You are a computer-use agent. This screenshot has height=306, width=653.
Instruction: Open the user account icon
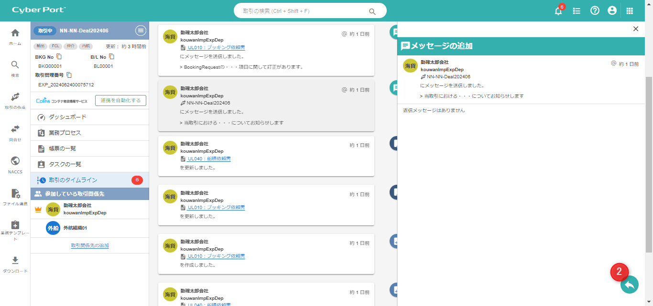point(612,11)
